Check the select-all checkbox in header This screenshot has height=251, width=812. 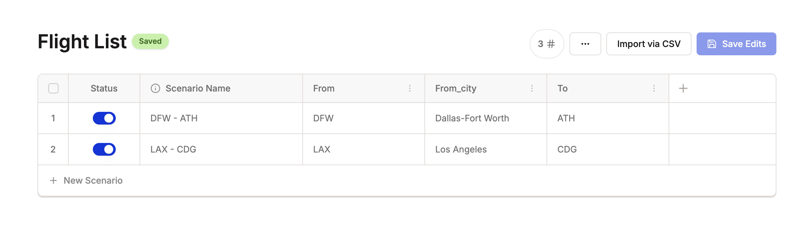tap(53, 88)
